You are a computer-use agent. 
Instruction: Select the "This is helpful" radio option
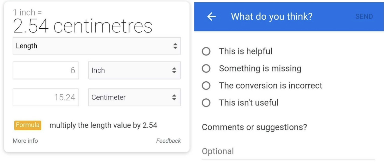click(206, 51)
